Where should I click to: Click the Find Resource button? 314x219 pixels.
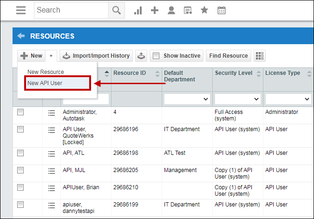point(228,56)
